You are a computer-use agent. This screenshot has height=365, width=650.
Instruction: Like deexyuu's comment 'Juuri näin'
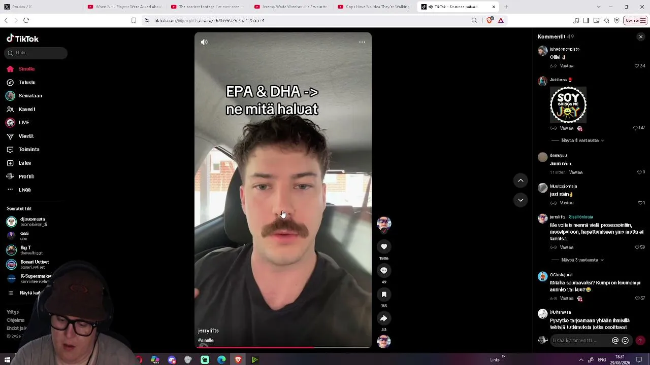click(x=639, y=172)
